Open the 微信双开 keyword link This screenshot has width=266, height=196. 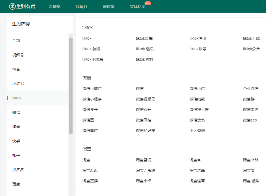point(143,110)
